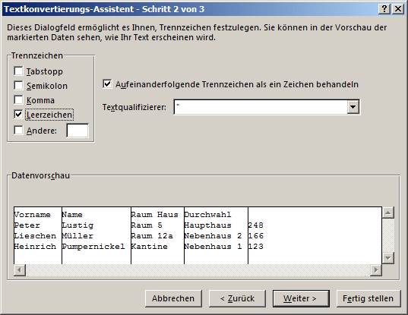The height and width of the screenshot is (315, 408).
Task: Click the help question mark icon
Action: coord(384,9)
